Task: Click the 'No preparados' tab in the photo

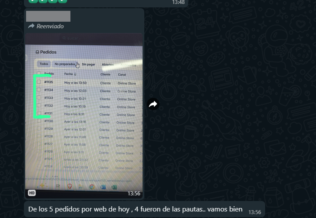Action: pyautogui.click(x=65, y=64)
